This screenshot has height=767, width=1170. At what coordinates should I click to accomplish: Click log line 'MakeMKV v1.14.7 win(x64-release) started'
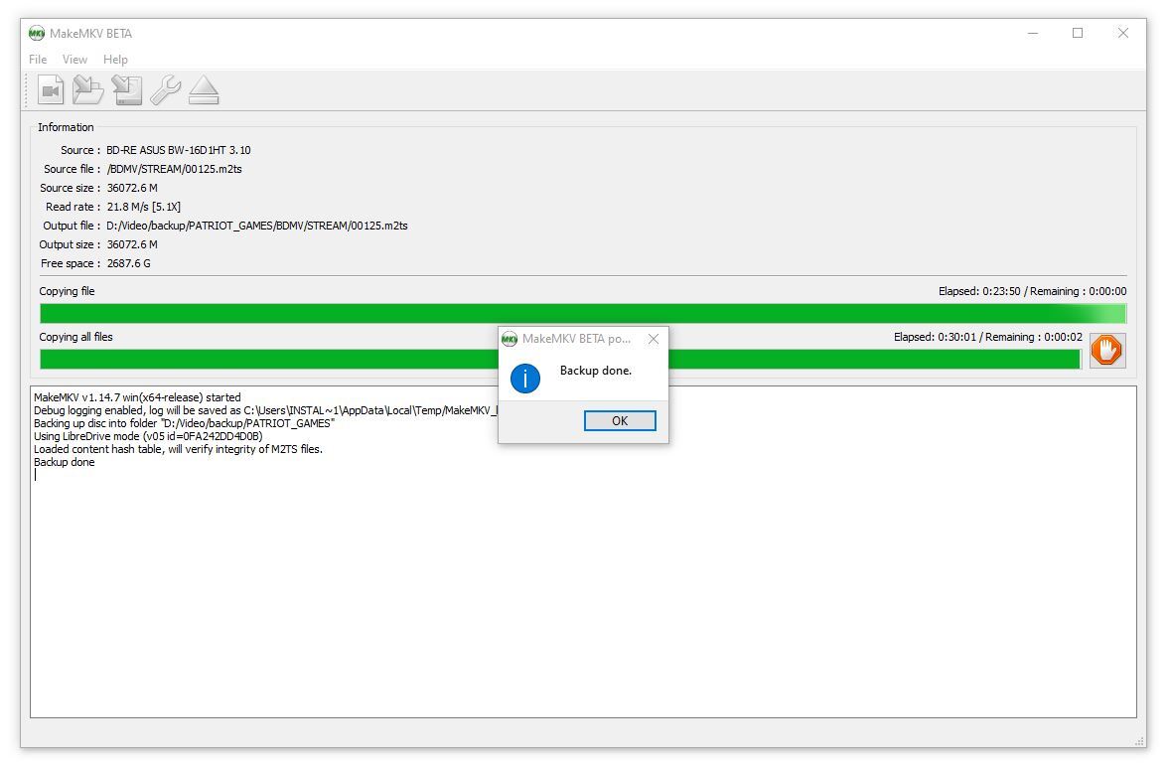click(137, 397)
